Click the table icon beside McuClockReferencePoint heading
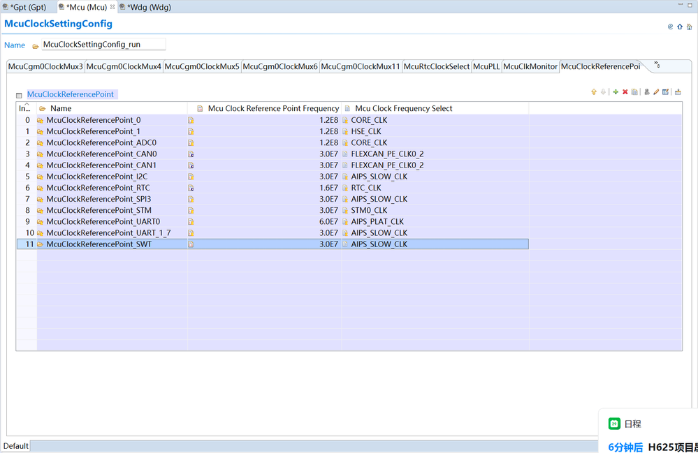The image size is (698, 453). point(19,95)
